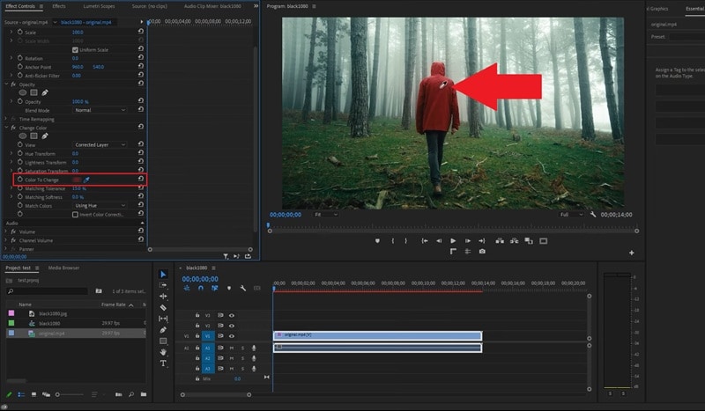Image resolution: width=705 pixels, height=411 pixels.
Task: Toggle linked selection in timeline
Action: 214,288
